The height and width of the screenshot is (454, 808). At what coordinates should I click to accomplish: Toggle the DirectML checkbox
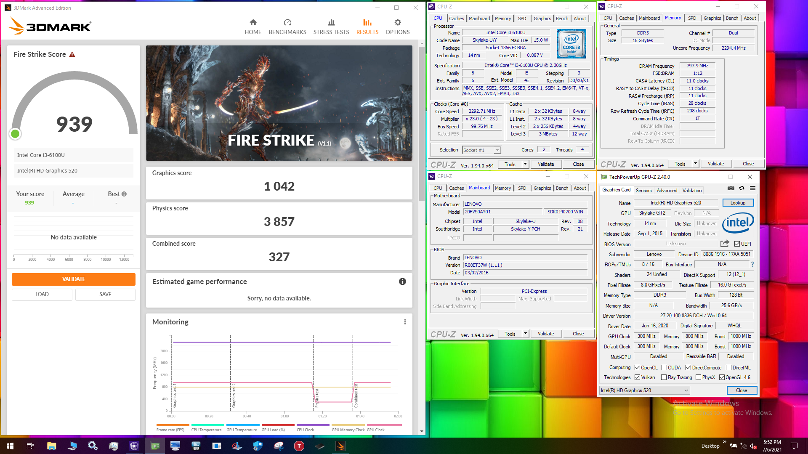[728, 368]
